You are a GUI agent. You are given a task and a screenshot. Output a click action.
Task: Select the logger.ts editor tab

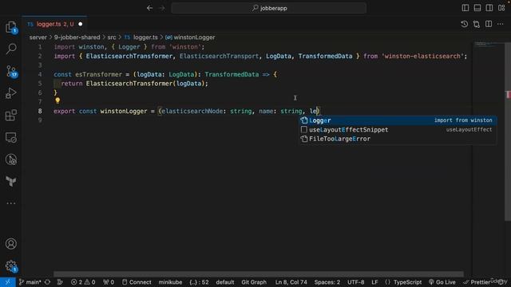(55, 24)
